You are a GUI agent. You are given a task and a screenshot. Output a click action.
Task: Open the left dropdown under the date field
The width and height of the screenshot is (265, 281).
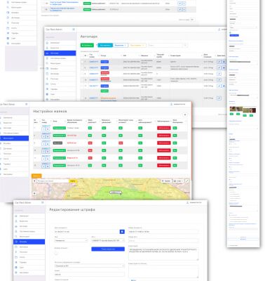pos(71,240)
